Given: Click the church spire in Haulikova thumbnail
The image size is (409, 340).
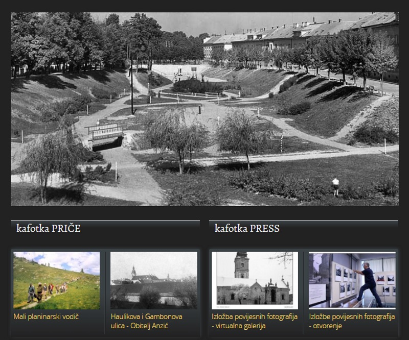Looking at the screenshot, I should tap(133, 271).
